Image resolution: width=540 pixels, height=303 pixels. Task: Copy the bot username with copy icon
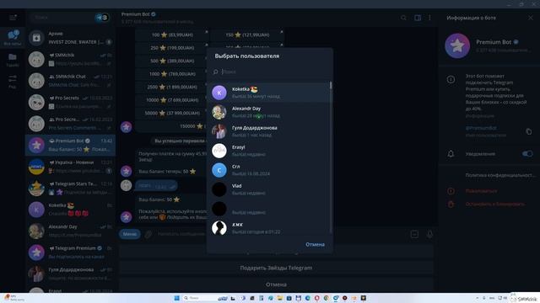pyautogui.click(x=529, y=131)
